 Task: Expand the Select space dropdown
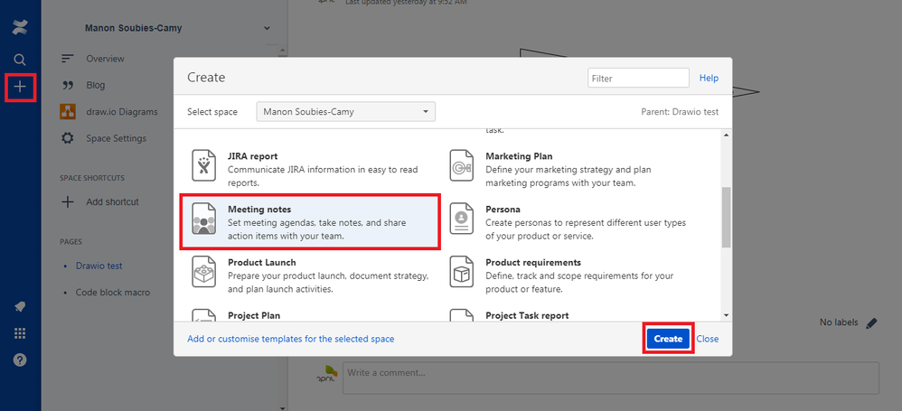click(x=345, y=112)
